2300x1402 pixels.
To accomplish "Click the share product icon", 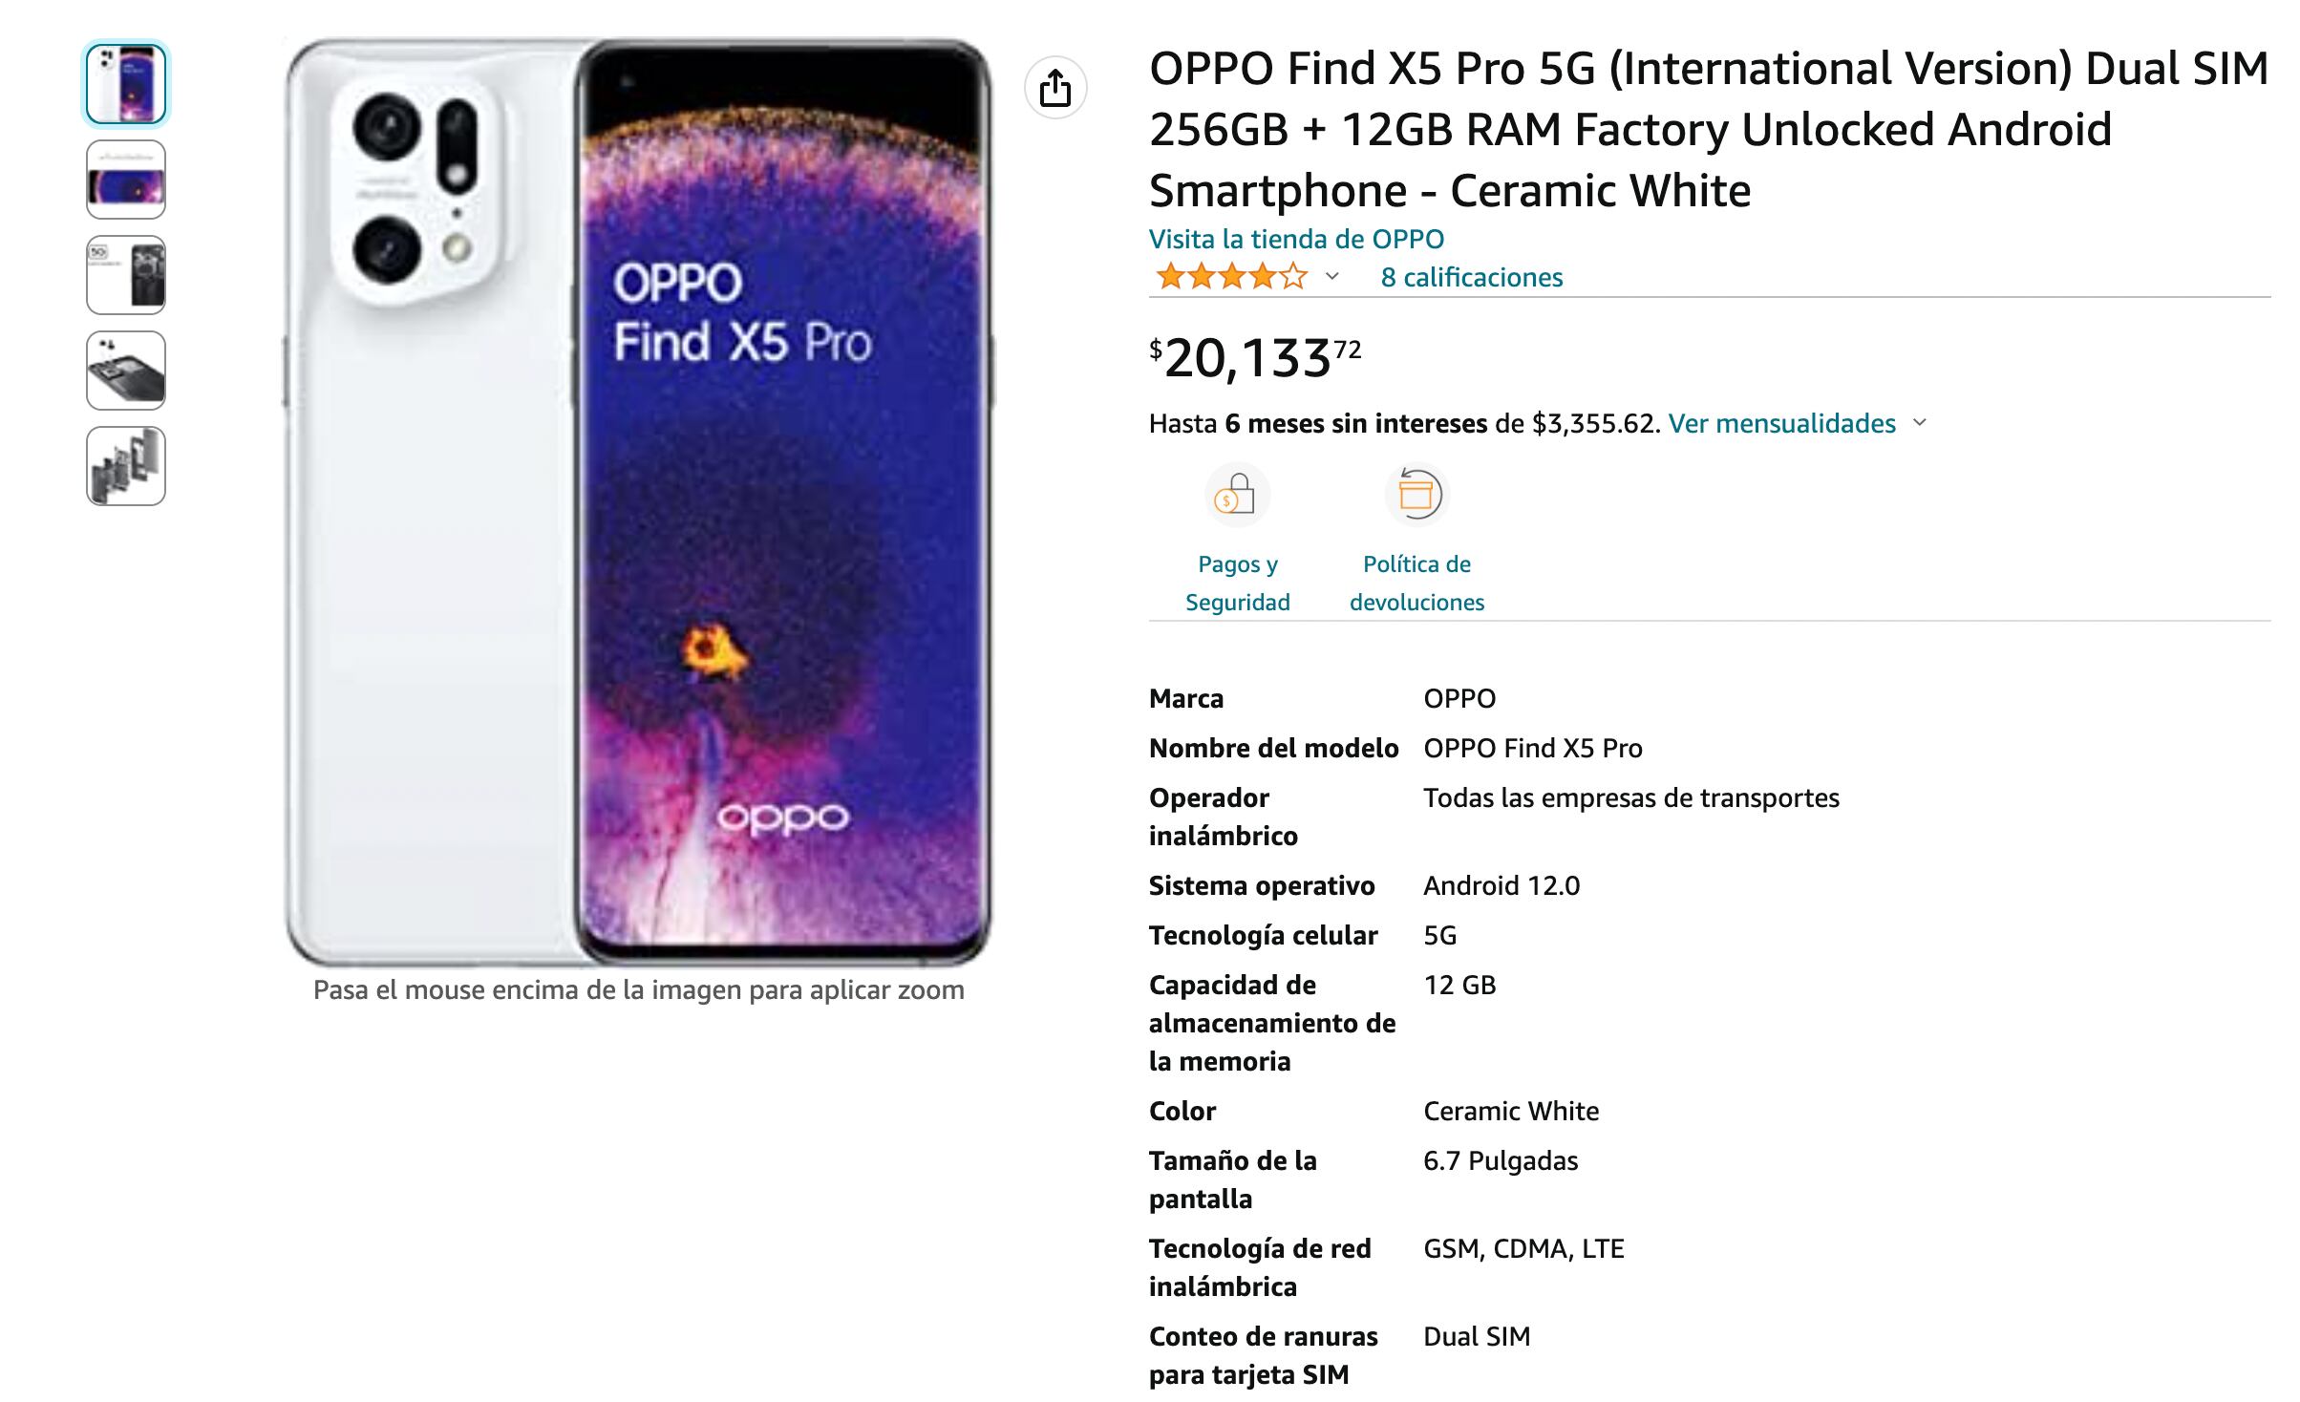I will [x=1057, y=87].
